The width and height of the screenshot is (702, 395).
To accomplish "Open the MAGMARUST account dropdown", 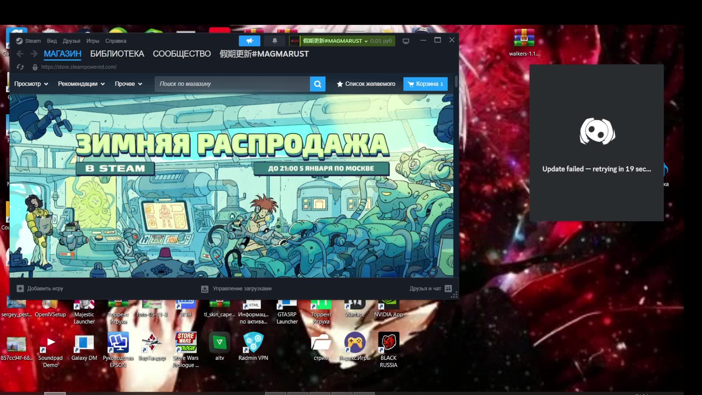I will pyautogui.click(x=335, y=41).
